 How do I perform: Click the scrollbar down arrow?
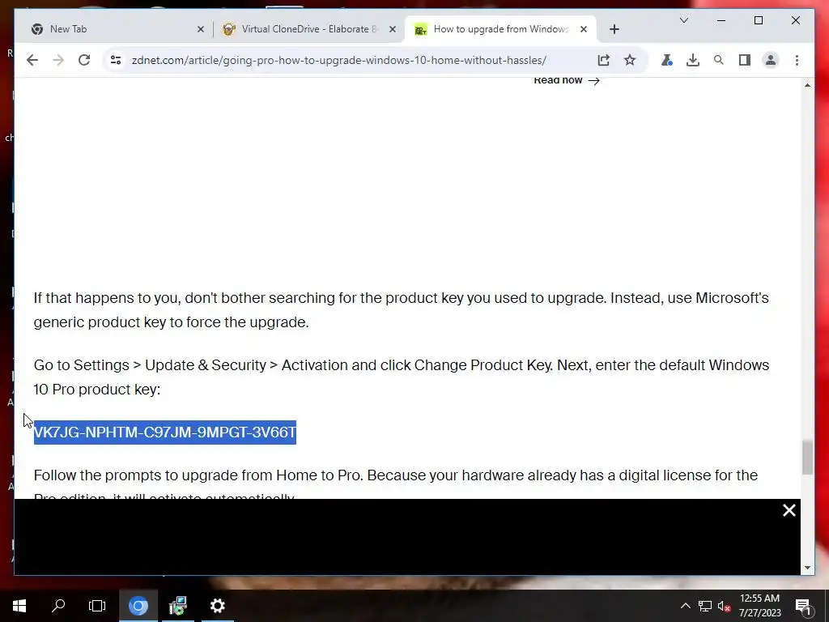[x=807, y=568]
